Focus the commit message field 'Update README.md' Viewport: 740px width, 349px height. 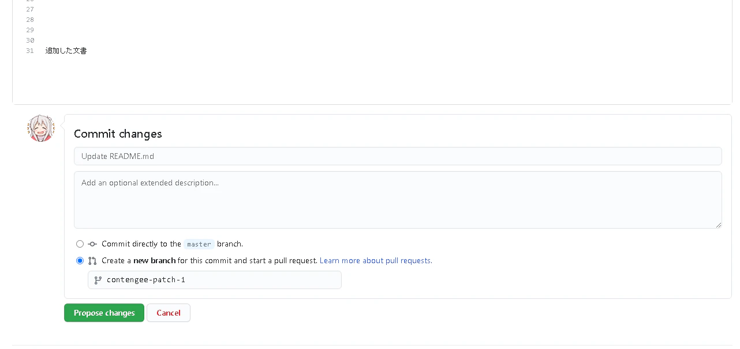(x=398, y=156)
